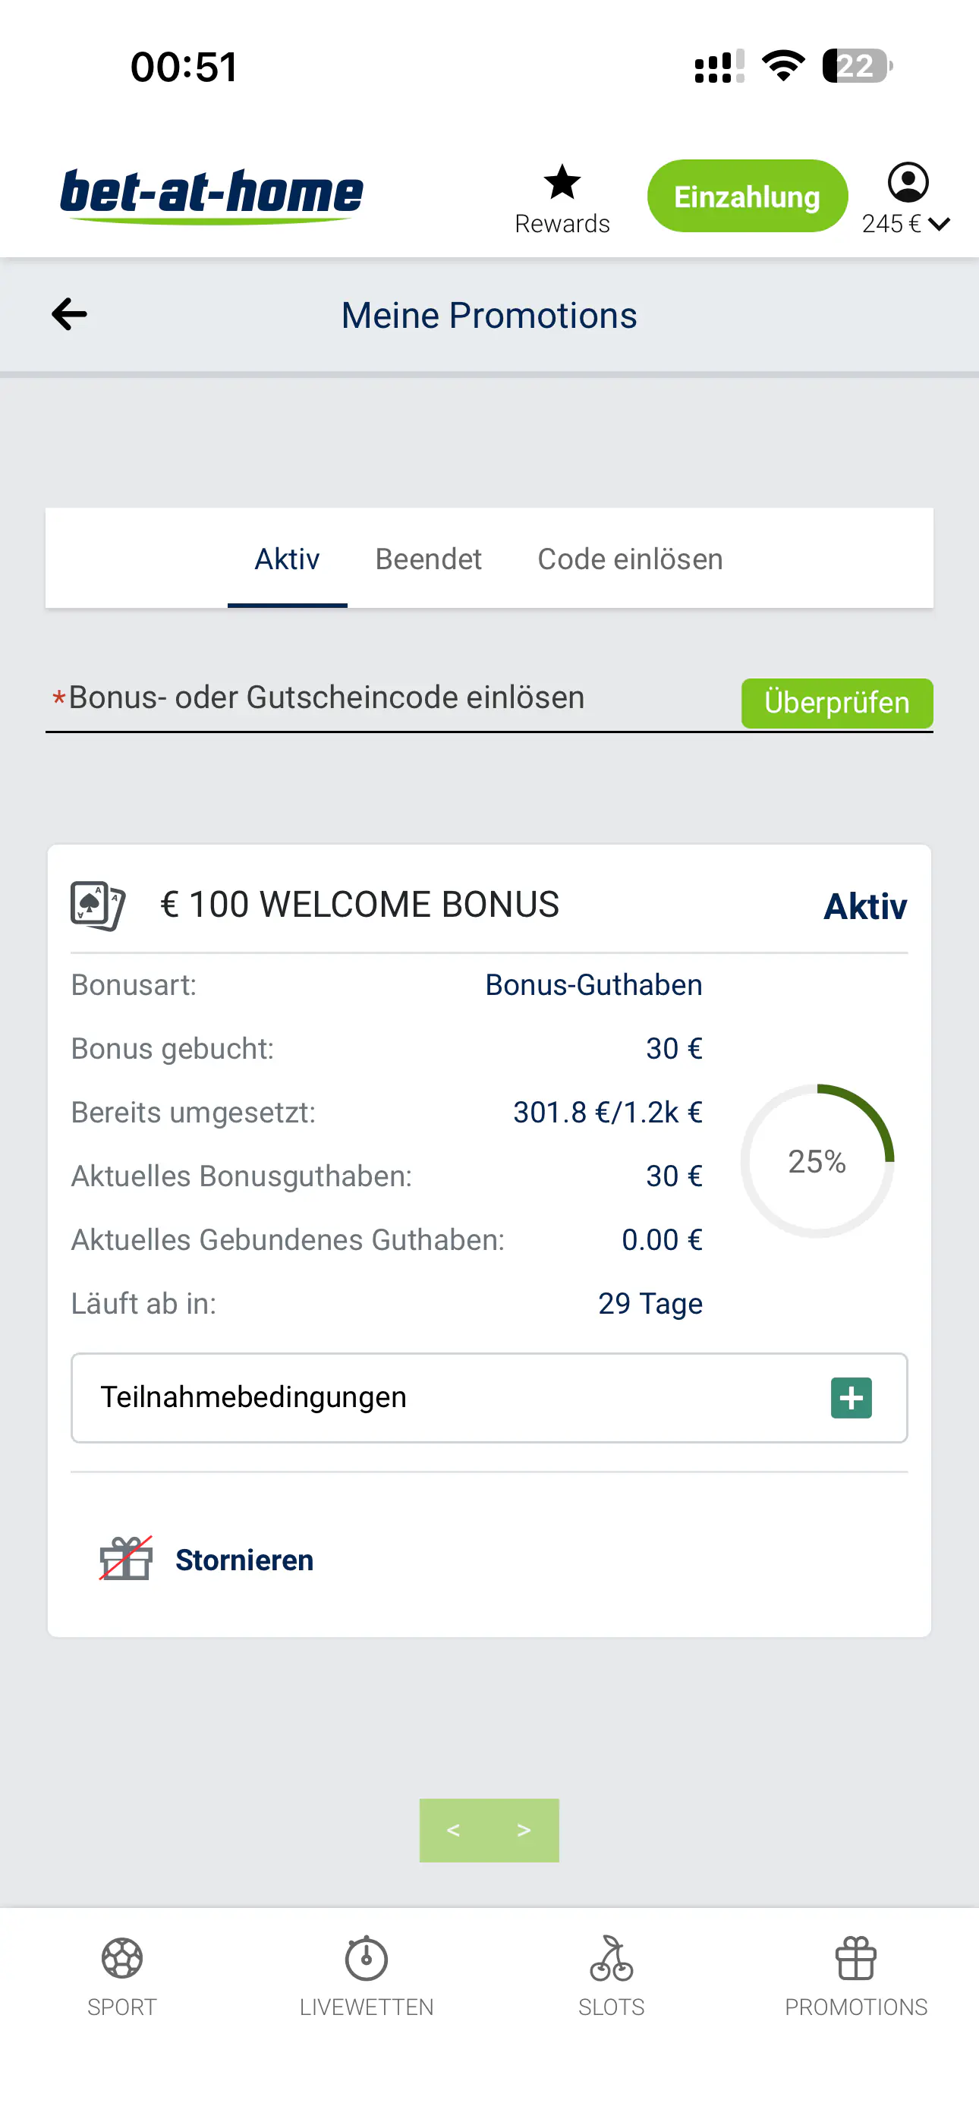Open the Teilnahmebedingungen accordion row
The width and height of the screenshot is (979, 2122).
tap(489, 1397)
